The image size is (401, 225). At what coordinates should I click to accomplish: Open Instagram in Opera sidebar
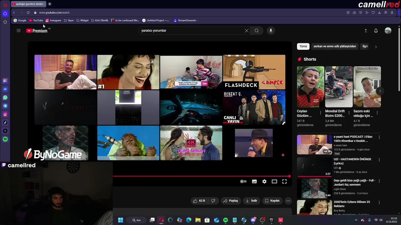pyautogui.click(x=5, y=114)
